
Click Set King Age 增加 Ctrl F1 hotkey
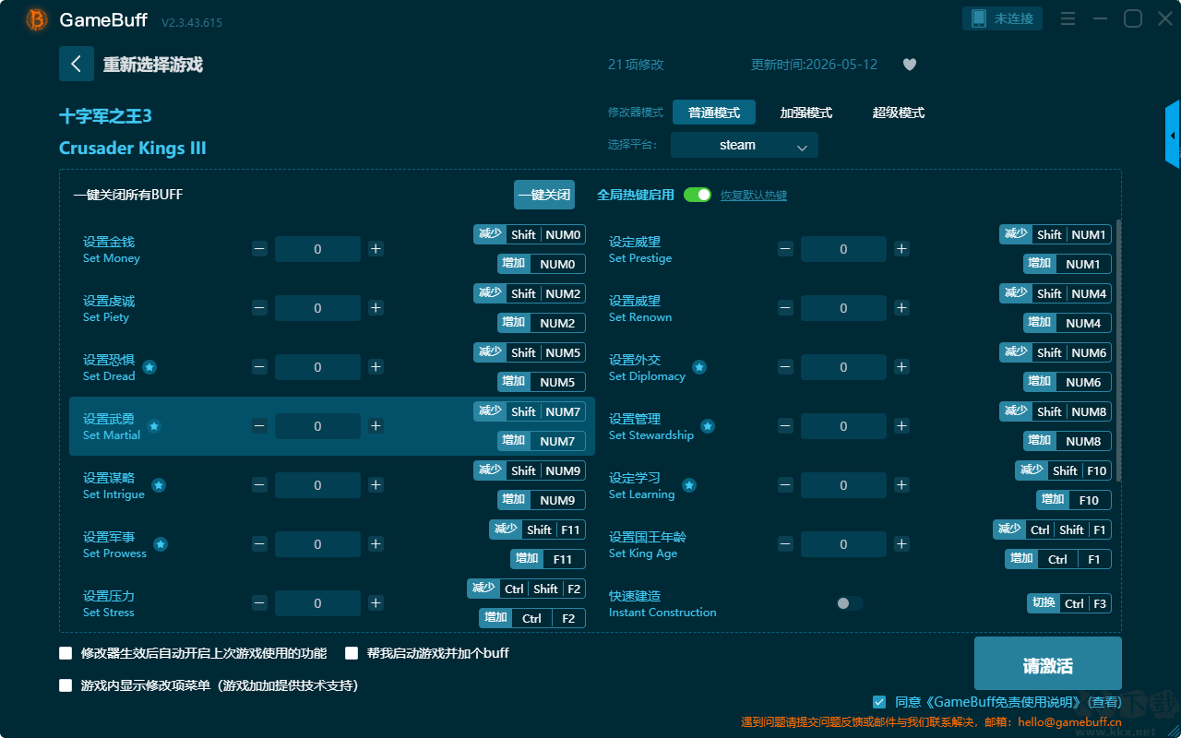point(1058,559)
